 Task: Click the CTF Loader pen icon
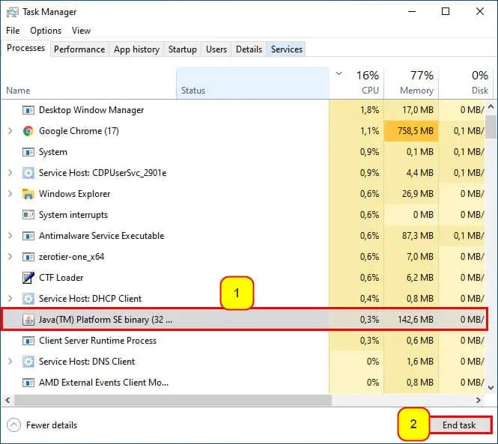tap(28, 278)
